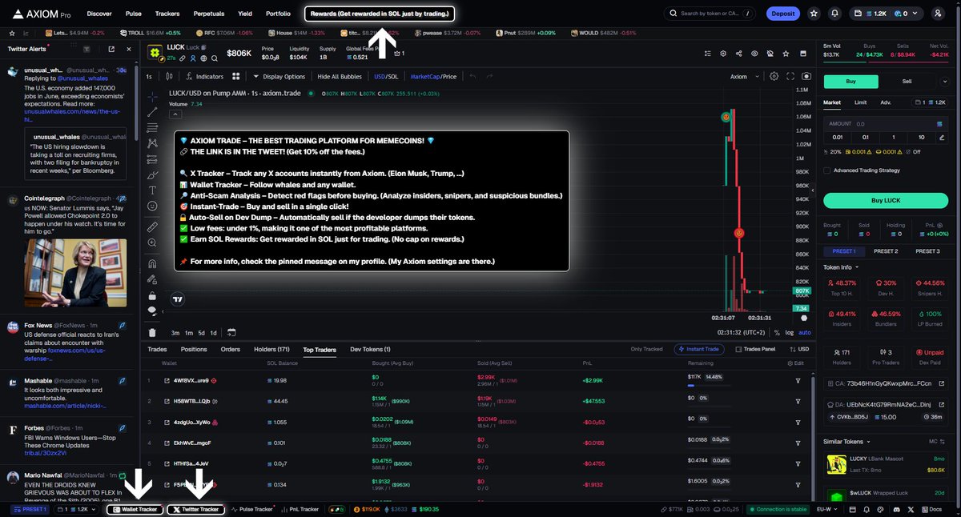Click the Deposit button
This screenshot has width=961, height=517.
tap(782, 14)
